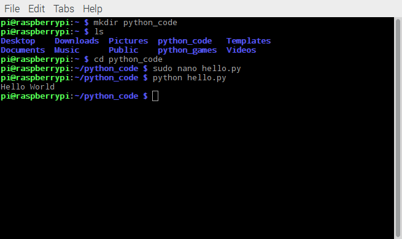Click the Hello World output line
The image size is (402, 239).
28,87
